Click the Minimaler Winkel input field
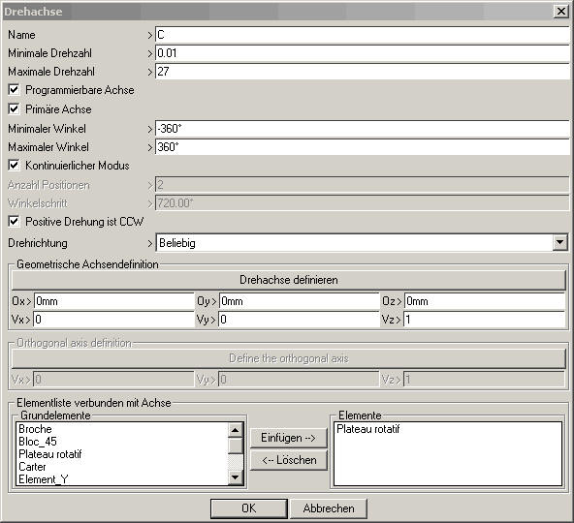The height and width of the screenshot is (523, 574). (363, 129)
